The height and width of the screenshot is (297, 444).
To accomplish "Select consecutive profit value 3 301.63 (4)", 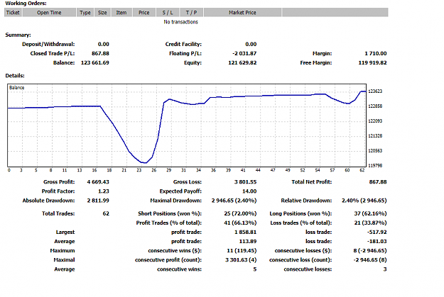I will (241, 260).
